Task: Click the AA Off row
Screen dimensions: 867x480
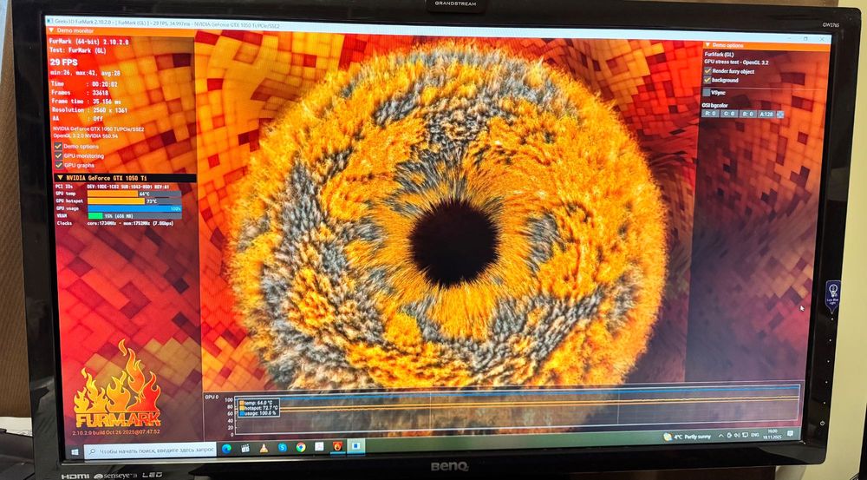Action: coord(76,118)
